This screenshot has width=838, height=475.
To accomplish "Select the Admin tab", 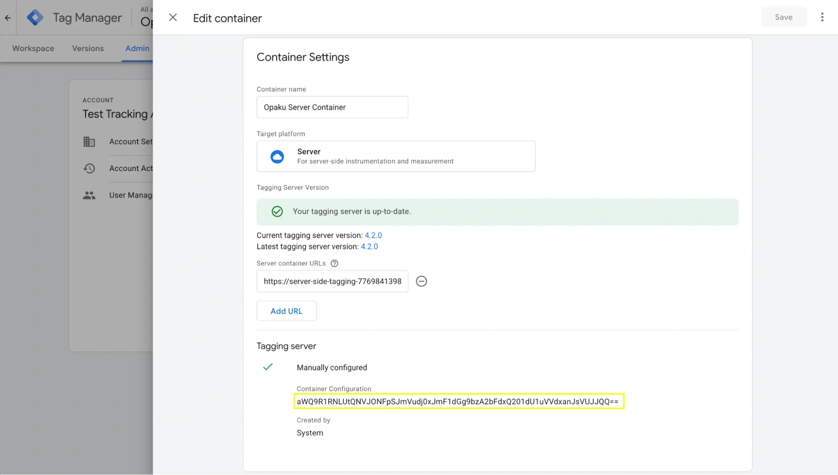I will [x=137, y=48].
